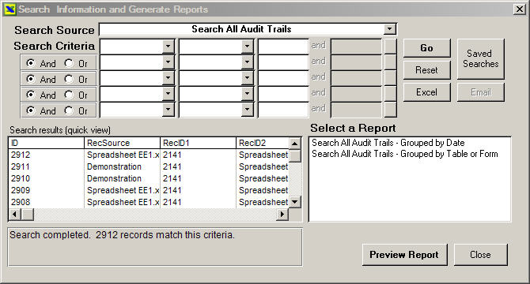Click second criteria row value input
Screen dimensions: 530x284
click(283, 62)
